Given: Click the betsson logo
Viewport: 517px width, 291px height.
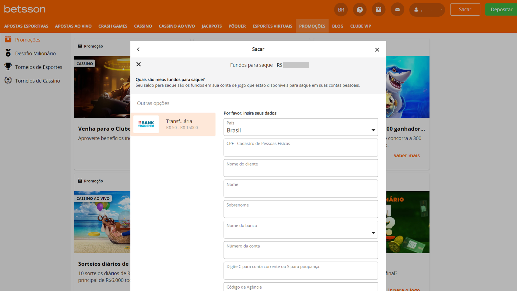Looking at the screenshot, I should tap(25, 9).
